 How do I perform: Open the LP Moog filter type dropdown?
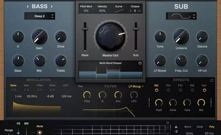click(136, 86)
